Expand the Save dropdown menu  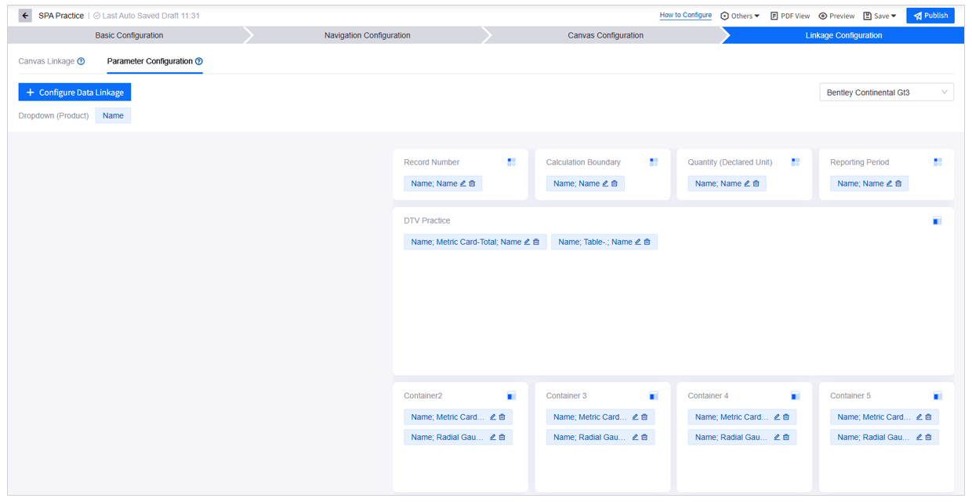pos(880,16)
